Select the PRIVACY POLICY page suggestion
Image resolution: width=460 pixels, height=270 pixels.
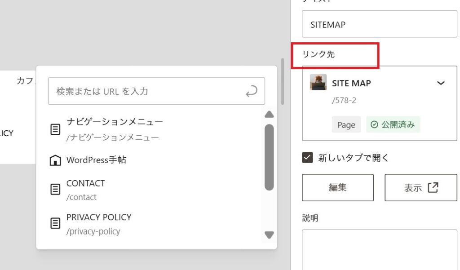155,224
